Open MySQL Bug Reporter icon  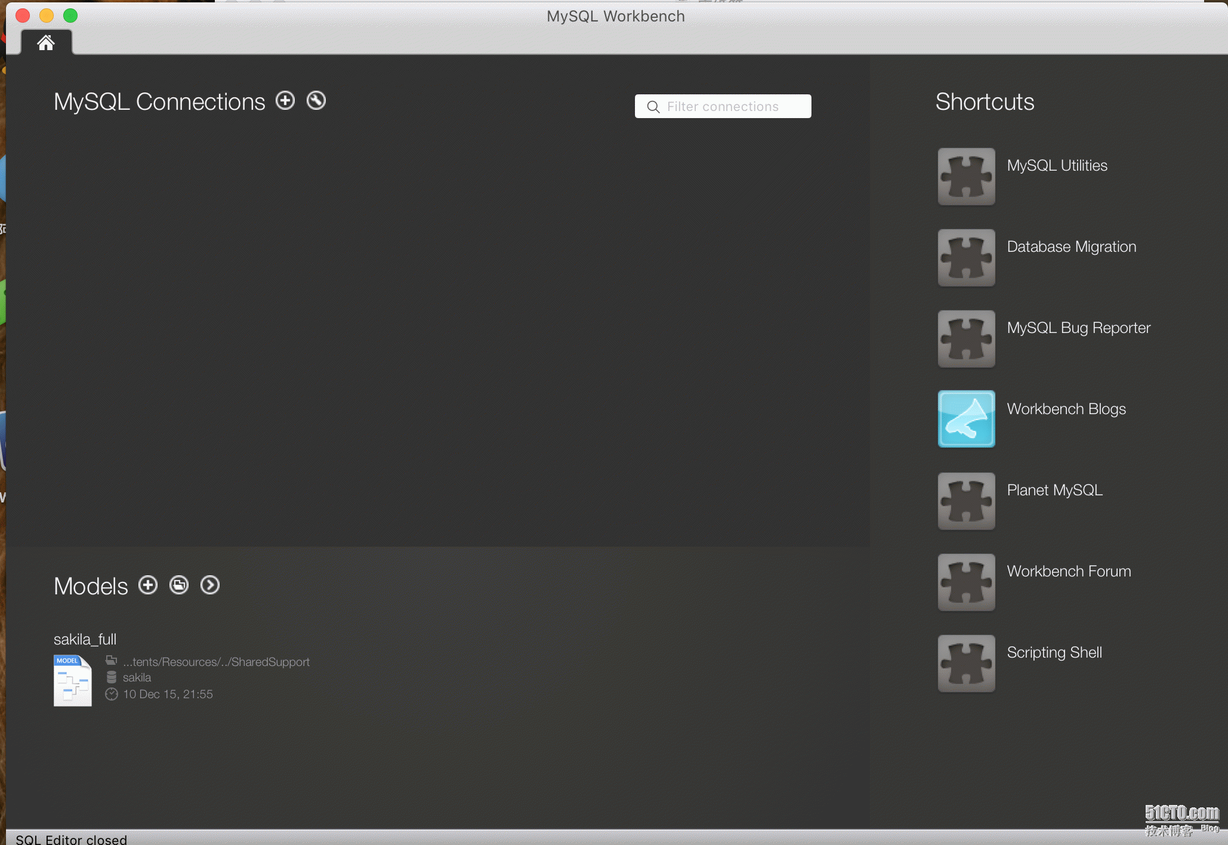click(966, 339)
